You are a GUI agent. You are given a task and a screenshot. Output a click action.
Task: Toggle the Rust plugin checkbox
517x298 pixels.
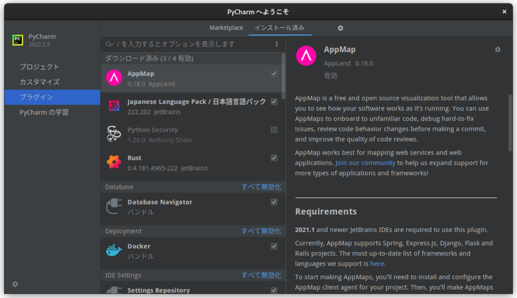[x=274, y=158]
